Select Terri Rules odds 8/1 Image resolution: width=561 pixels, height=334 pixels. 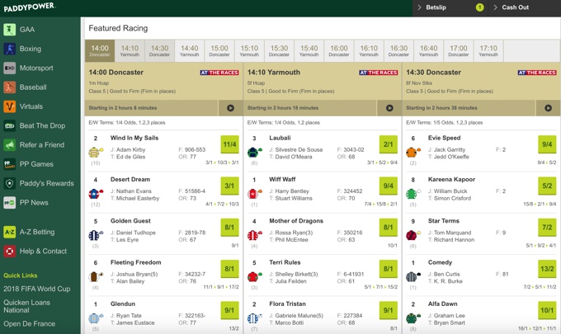click(389, 269)
